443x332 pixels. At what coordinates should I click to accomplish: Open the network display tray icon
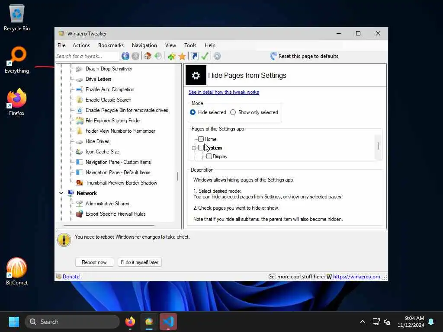coord(376,322)
